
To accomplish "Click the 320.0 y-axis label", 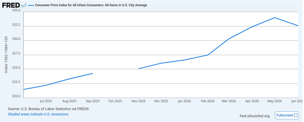I will [16, 96].
